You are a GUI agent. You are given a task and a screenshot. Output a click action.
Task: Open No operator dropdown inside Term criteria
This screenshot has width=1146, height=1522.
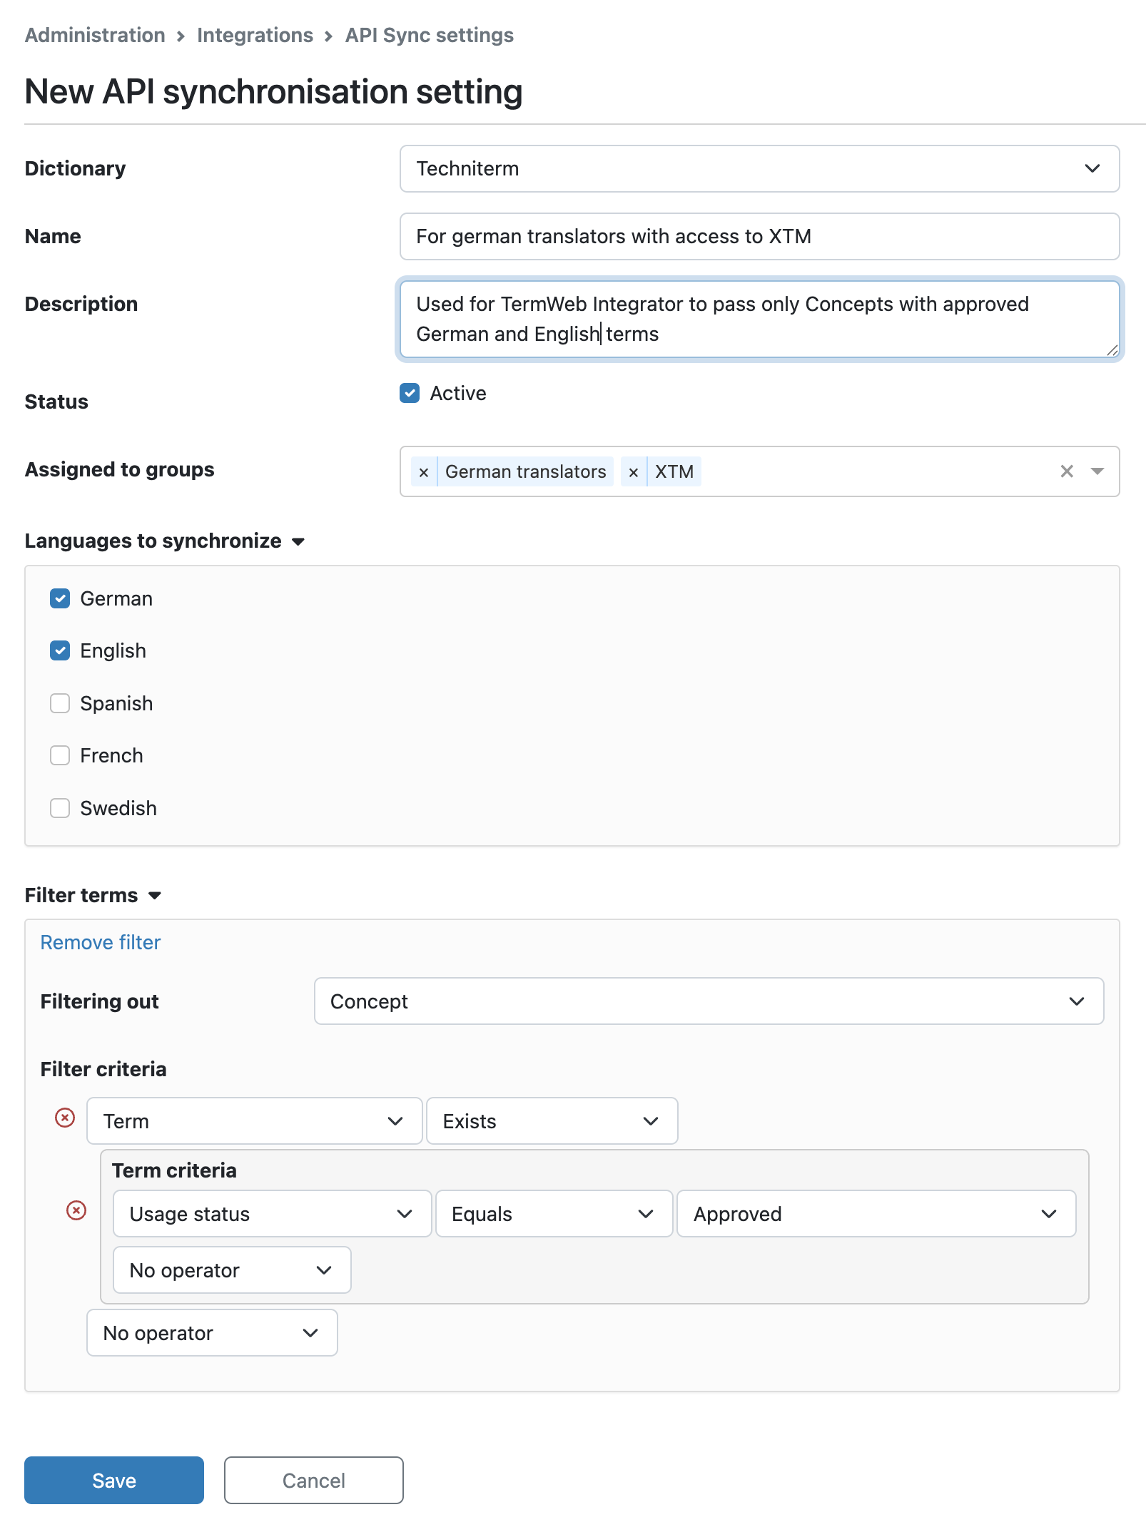click(232, 1270)
